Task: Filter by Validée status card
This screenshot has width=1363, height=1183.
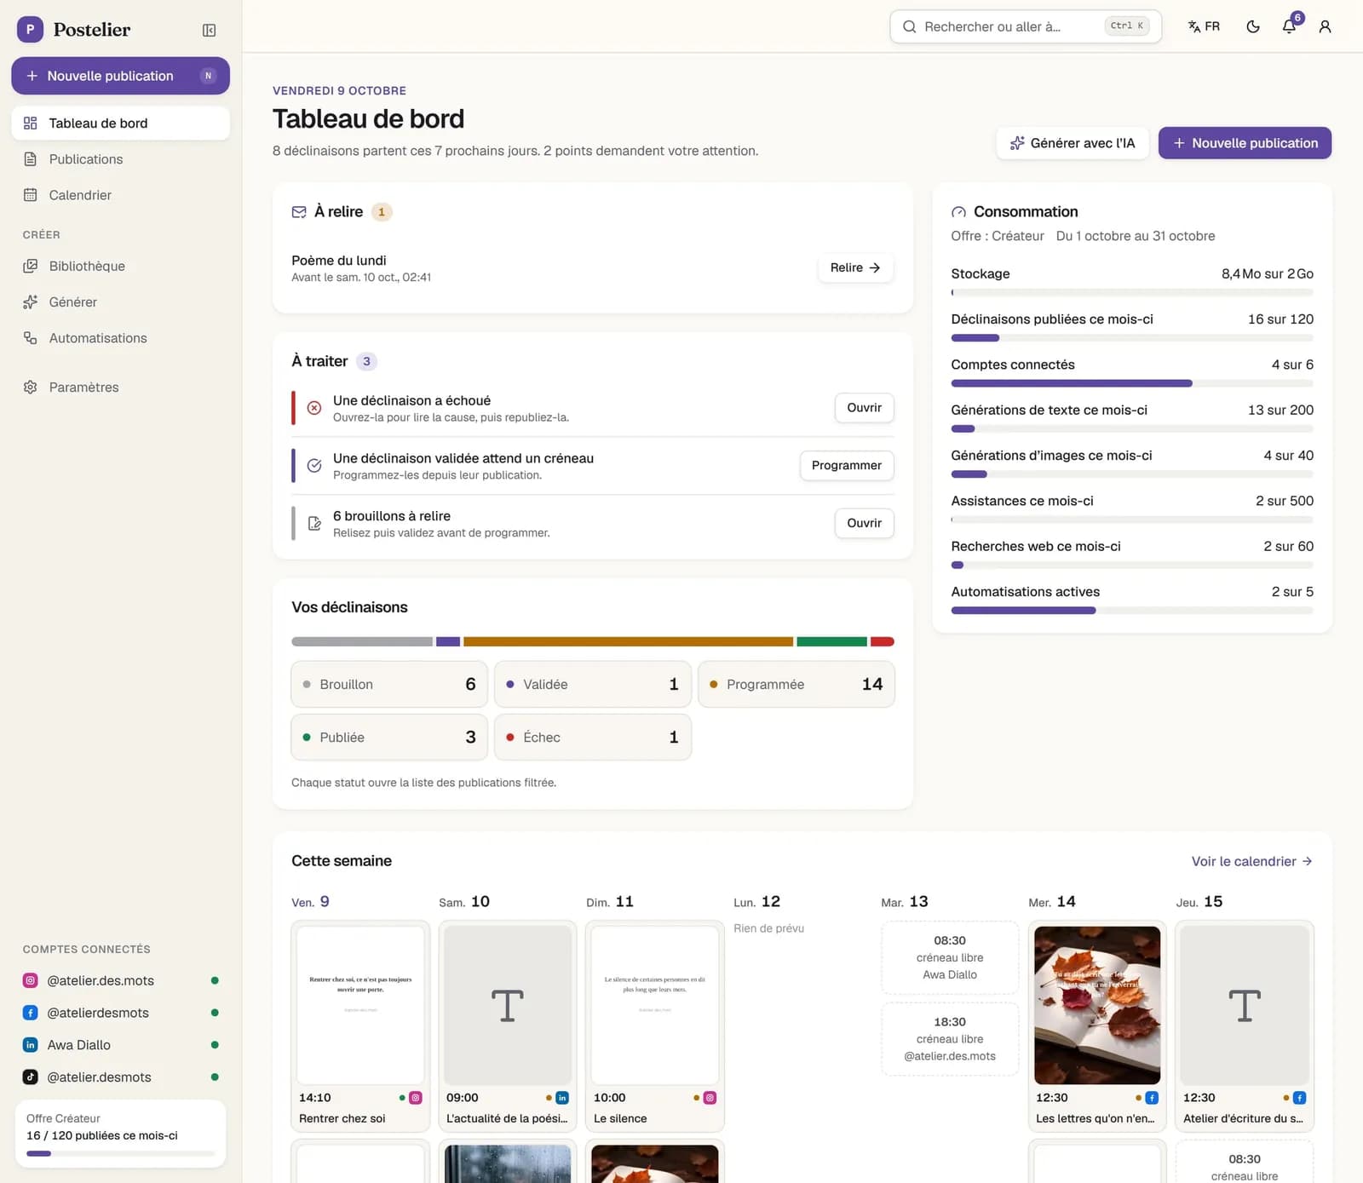Action: tap(593, 684)
